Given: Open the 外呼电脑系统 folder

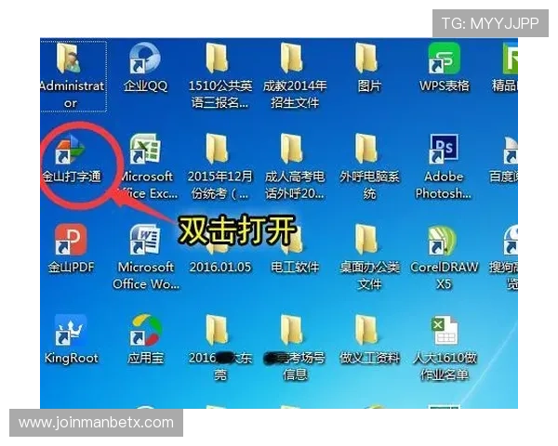Looking at the screenshot, I should coord(367,150).
